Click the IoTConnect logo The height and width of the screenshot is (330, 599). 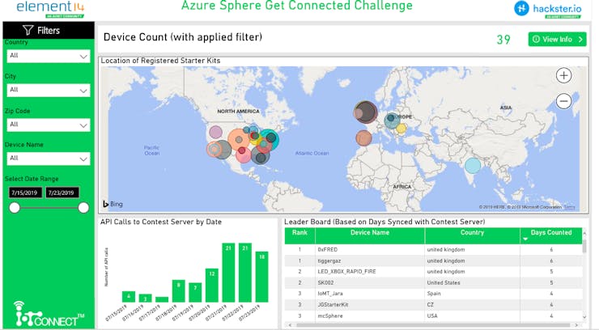(x=49, y=315)
